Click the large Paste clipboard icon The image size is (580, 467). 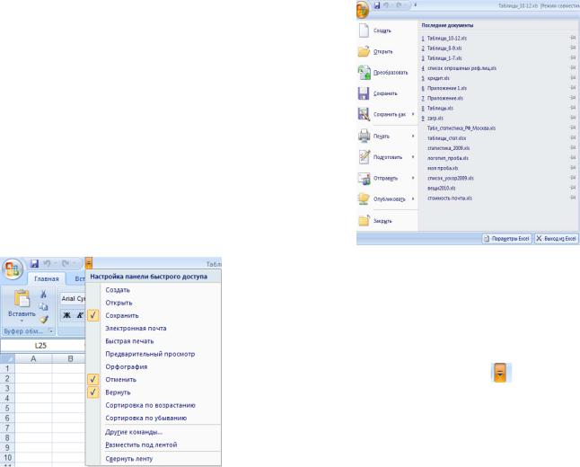coord(22,298)
